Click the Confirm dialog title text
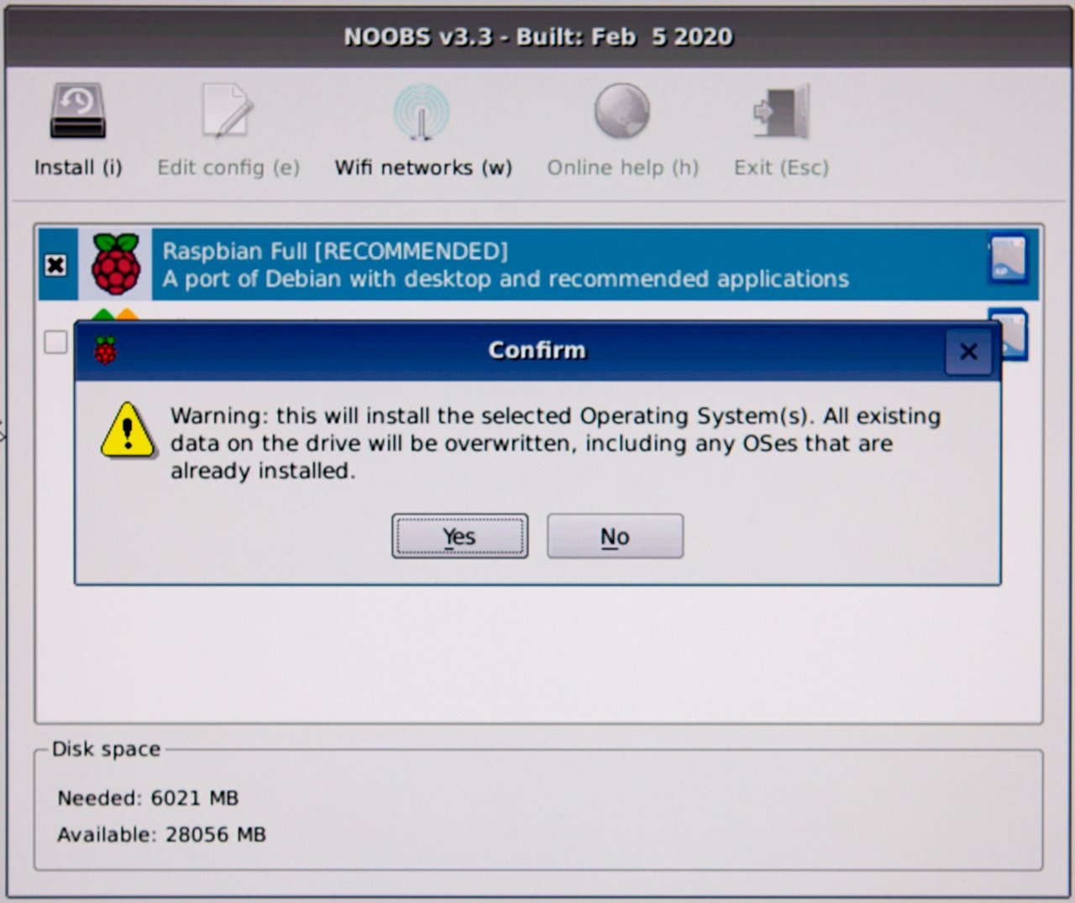 tap(537, 350)
